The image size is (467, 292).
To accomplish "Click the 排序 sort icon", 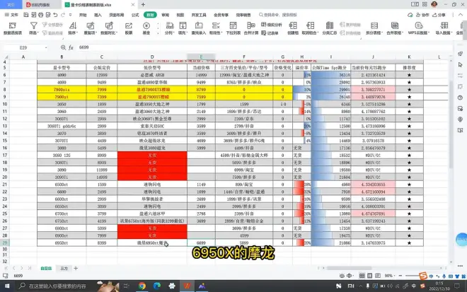I will [73, 26].
